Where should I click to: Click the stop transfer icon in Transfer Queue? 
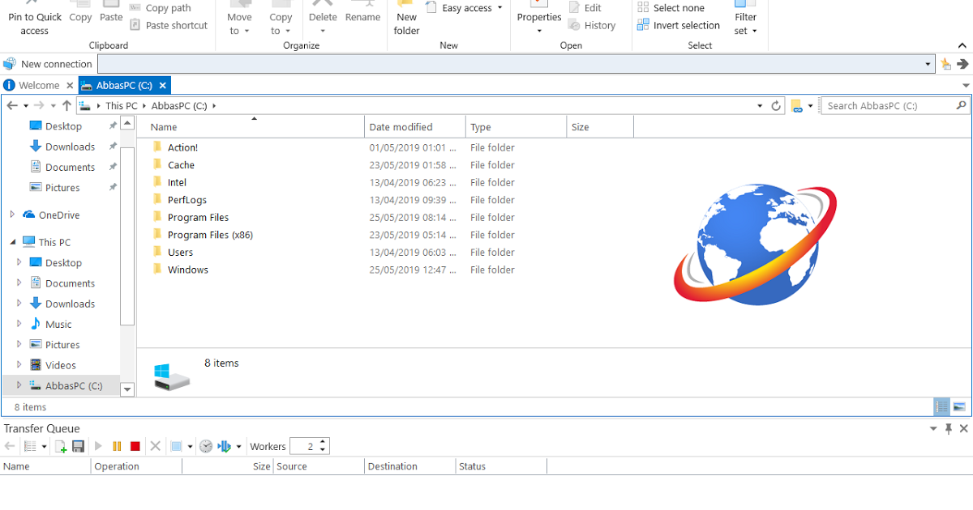tap(135, 446)
